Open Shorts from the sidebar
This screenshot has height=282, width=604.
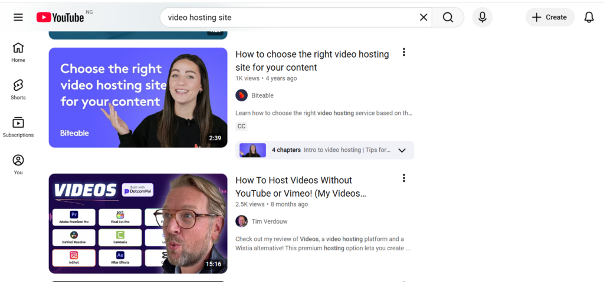coord(18,90)
